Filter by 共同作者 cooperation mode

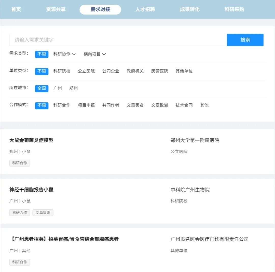[111, 105]
